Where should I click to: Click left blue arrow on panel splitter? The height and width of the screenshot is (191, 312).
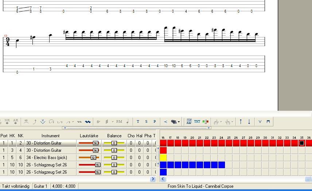[x=65, y=128]
